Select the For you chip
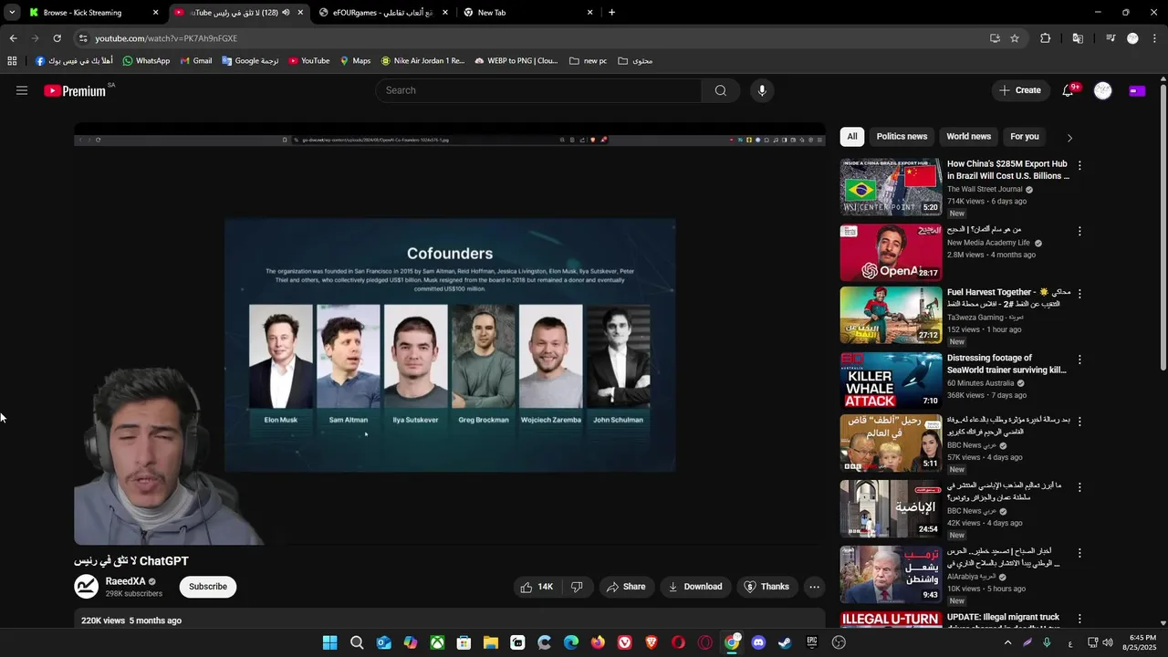The width and height of the screenshot is (1168, 657). coord(1025,137)
